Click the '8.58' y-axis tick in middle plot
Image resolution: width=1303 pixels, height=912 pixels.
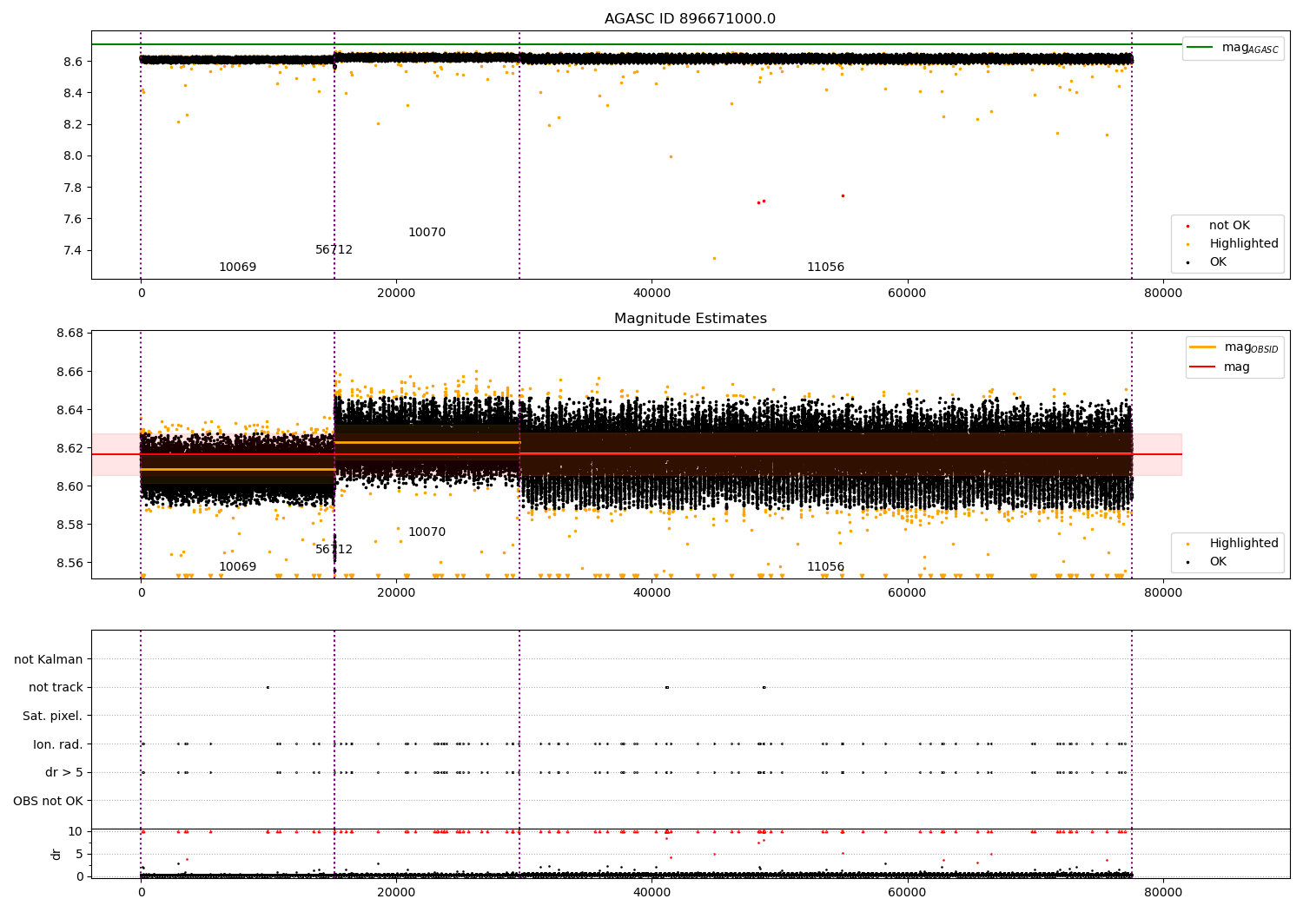coord(69,525)
